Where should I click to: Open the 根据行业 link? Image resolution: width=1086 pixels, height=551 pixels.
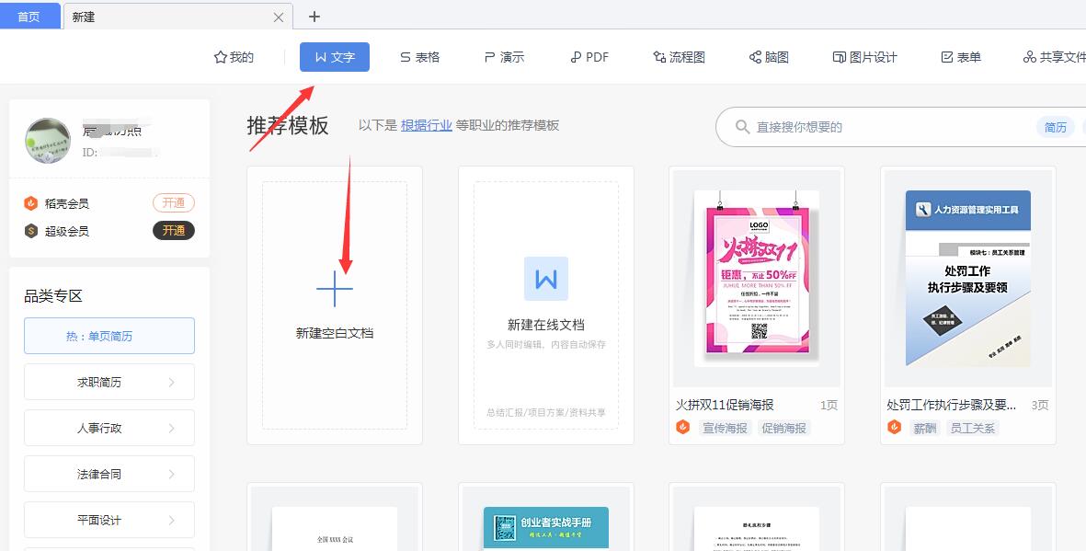tap(426, 125)
